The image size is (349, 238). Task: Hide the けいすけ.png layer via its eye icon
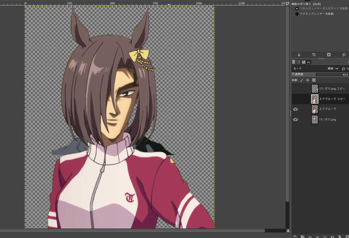(295, 119)
